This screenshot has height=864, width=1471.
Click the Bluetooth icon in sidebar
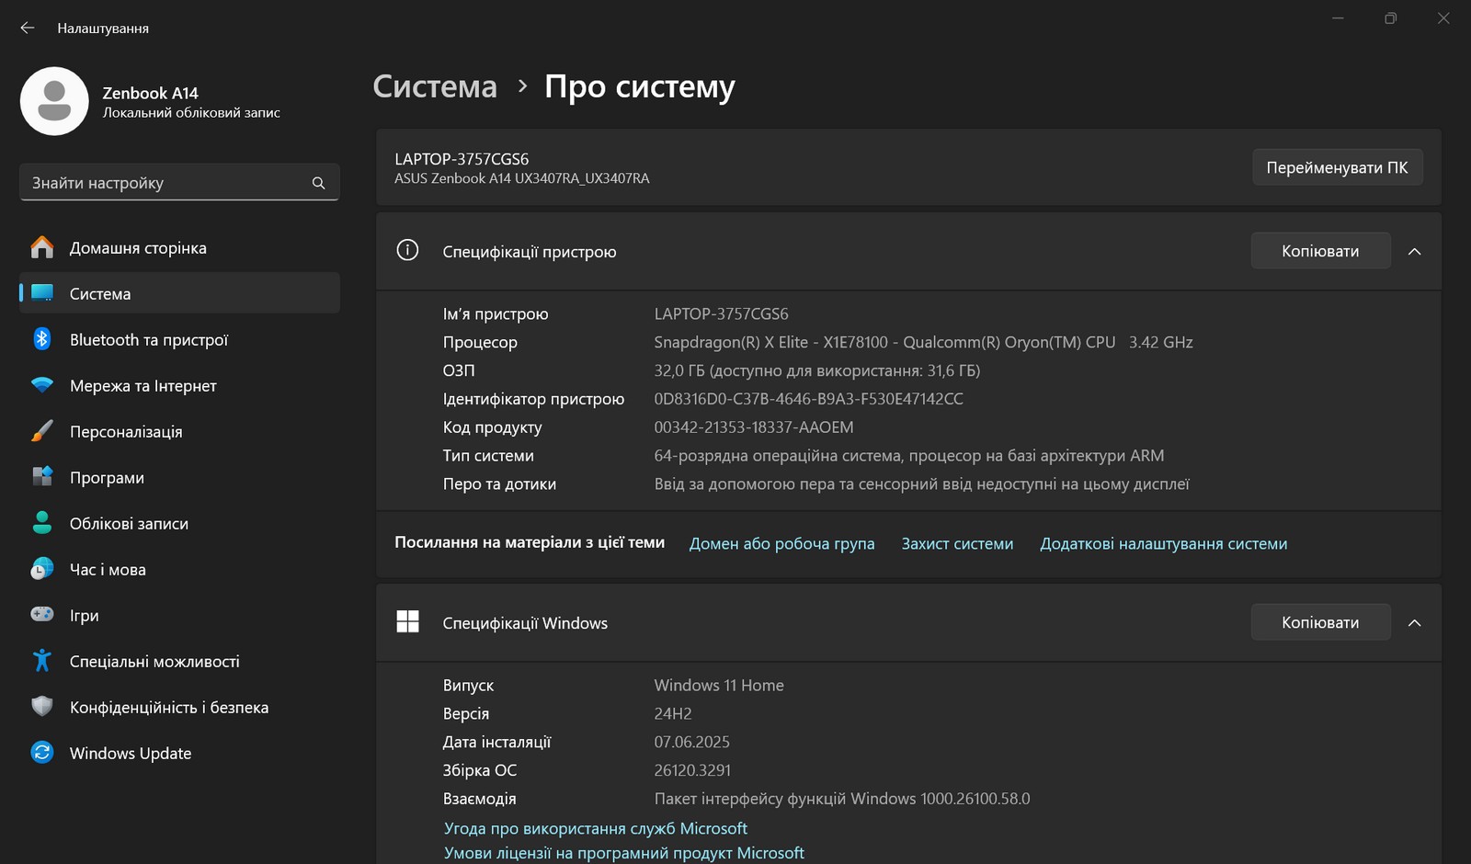click(x=42, y=339)
